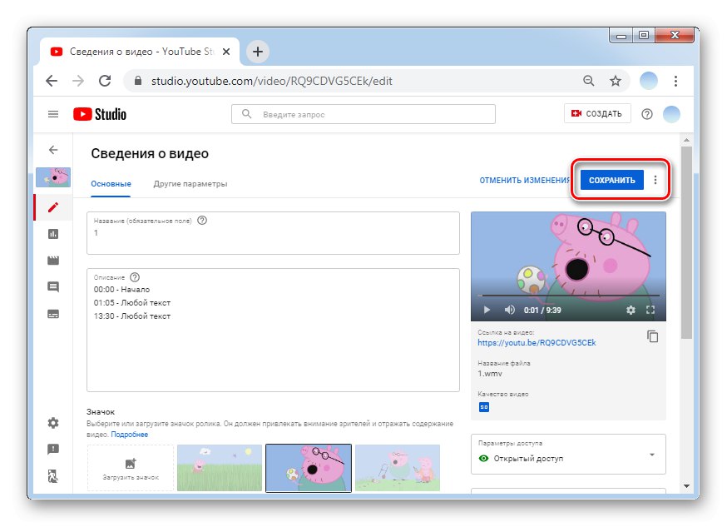727x527 pixels.
Task: Click into the video title field
Action: point(273,233)
